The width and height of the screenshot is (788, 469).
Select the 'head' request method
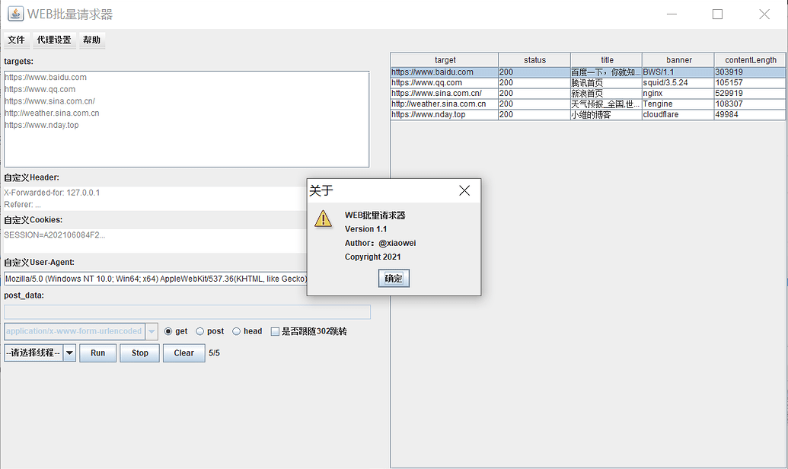tap(235, 330)
